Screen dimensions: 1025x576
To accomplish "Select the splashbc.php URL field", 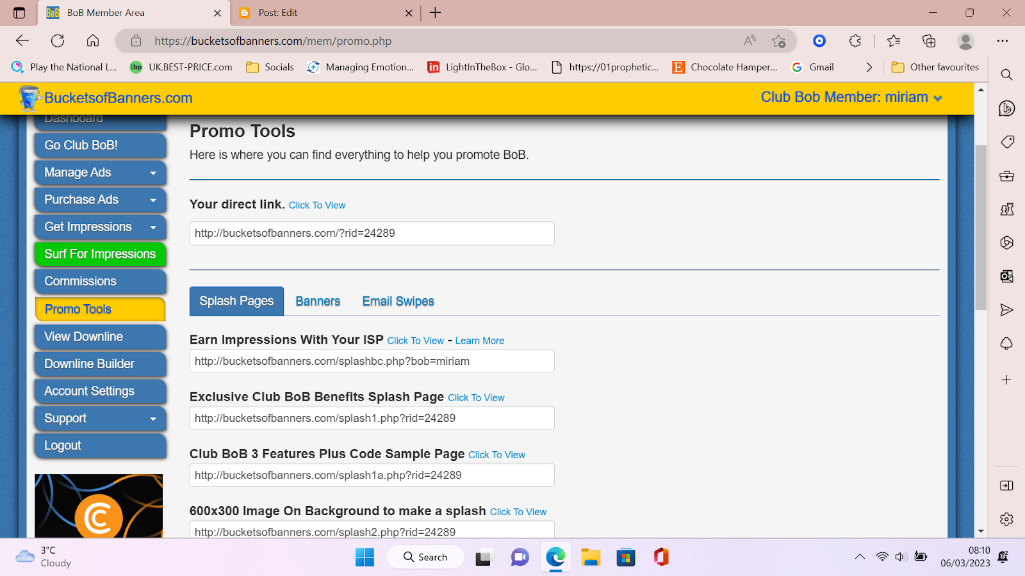I will tap(372, 361).
